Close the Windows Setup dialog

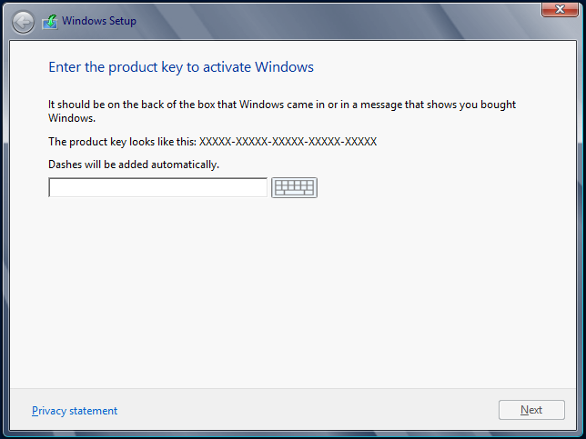point(560,9)
